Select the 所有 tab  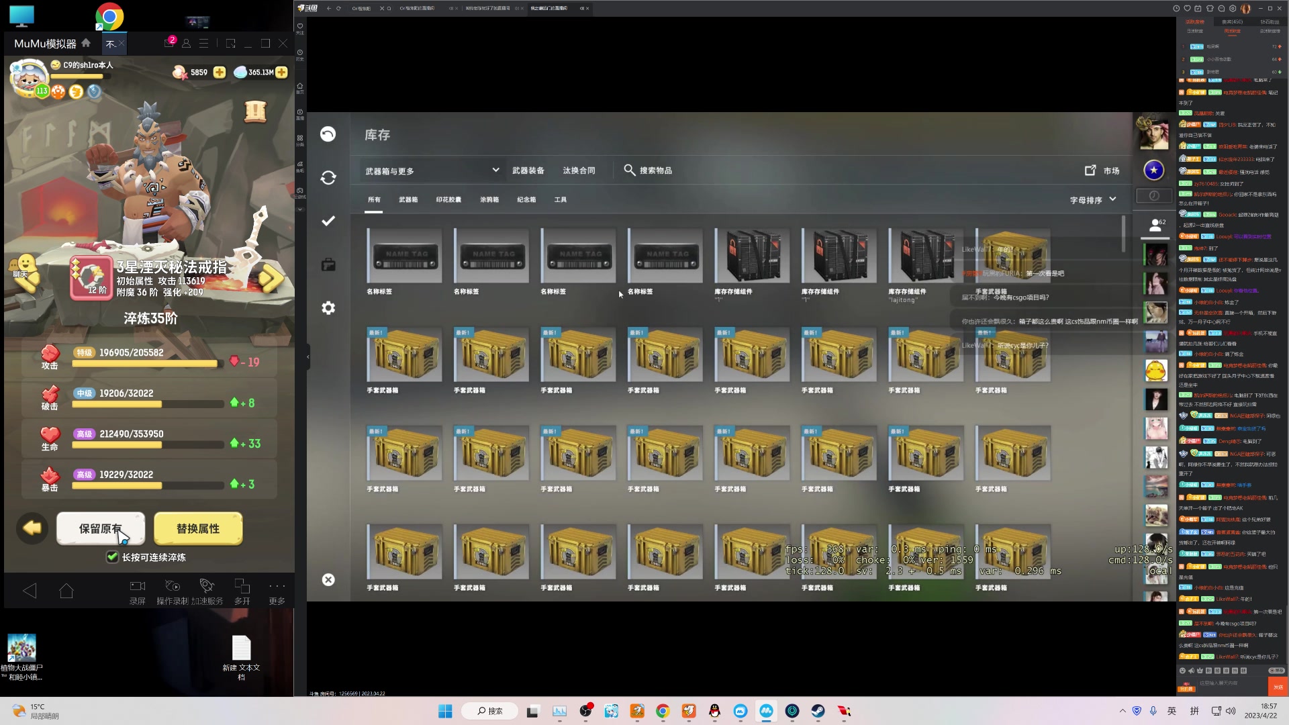tap(374, 200)
